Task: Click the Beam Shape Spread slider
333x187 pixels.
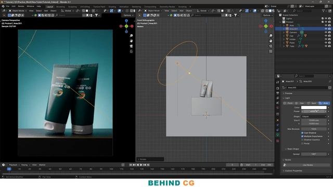Action: (314, 154)
